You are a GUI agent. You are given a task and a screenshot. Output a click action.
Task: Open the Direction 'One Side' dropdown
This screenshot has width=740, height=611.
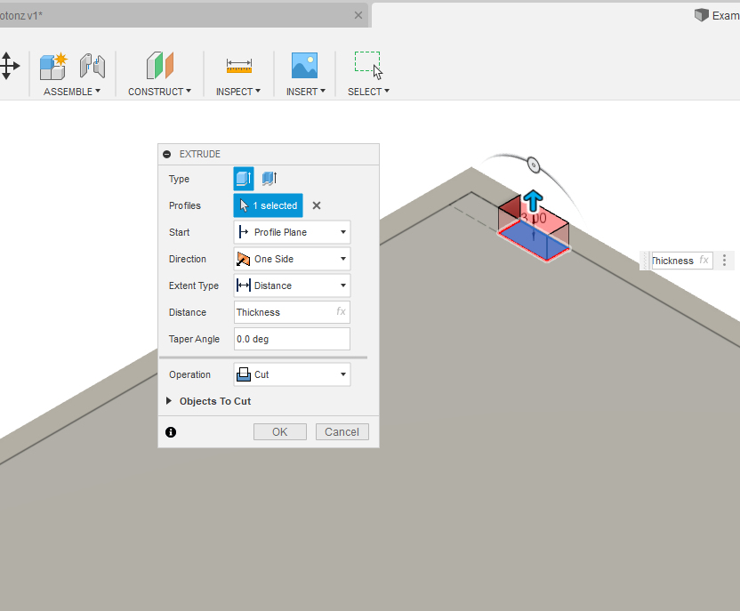(292, 259)
